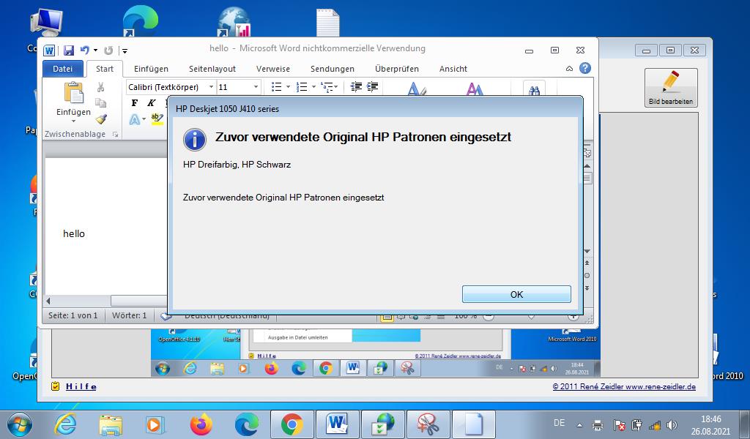Open the Hilfe link in the background window

point(81,386)
